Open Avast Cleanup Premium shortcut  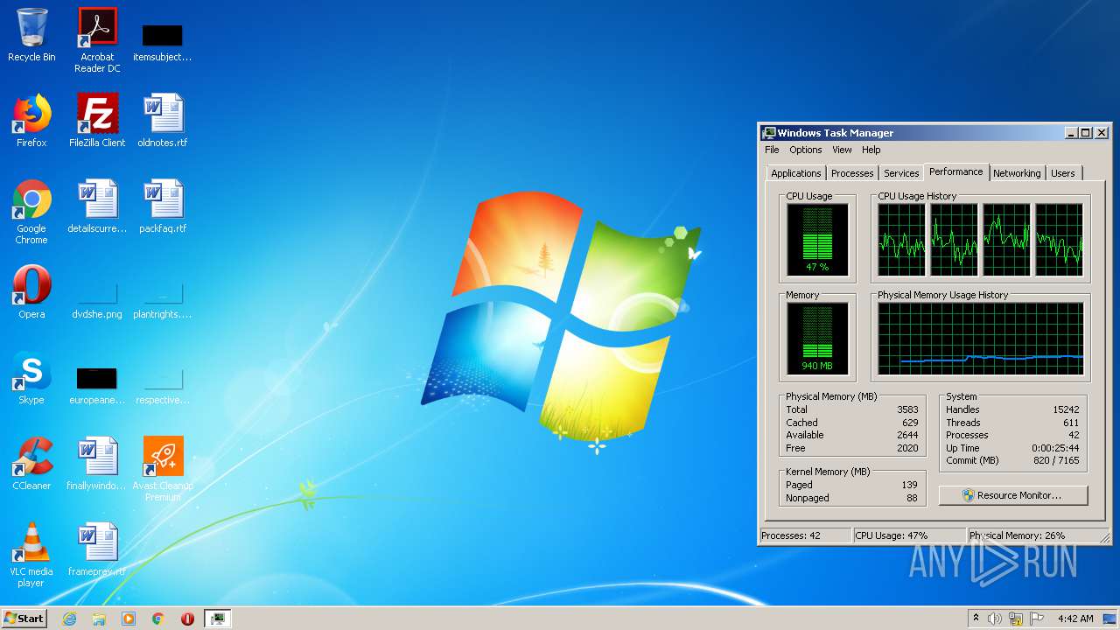163,468
